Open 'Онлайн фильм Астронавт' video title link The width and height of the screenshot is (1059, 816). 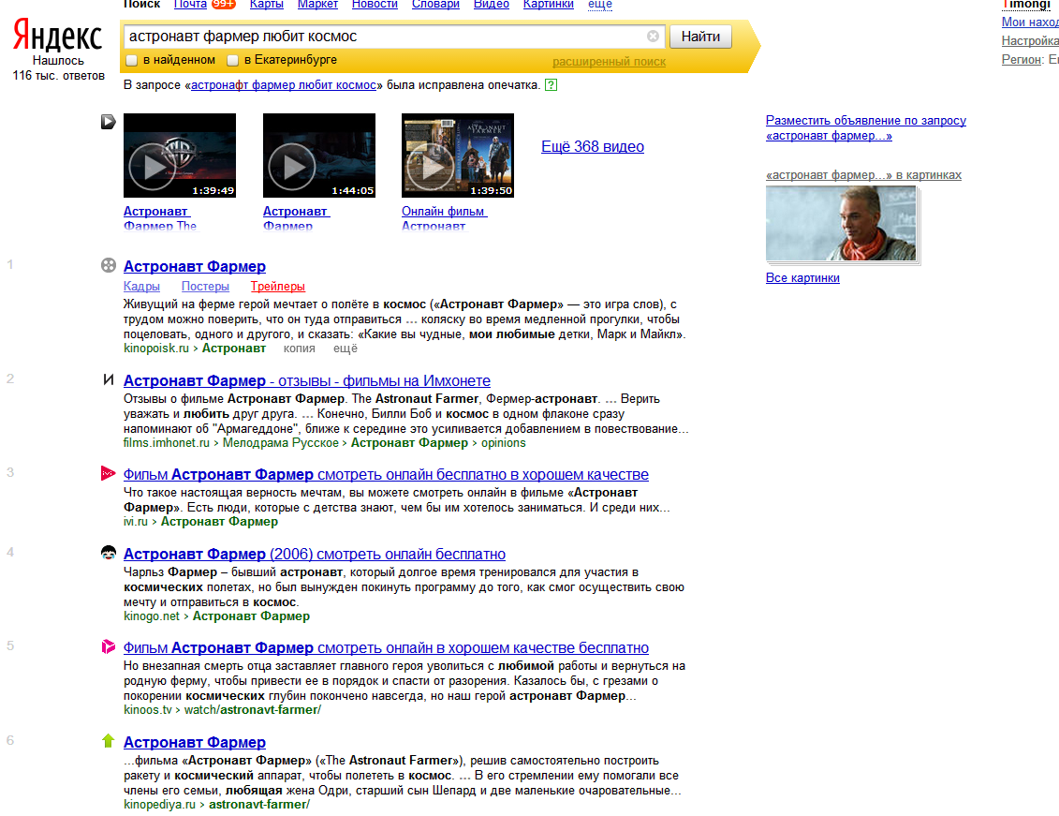tap(444, 218)
